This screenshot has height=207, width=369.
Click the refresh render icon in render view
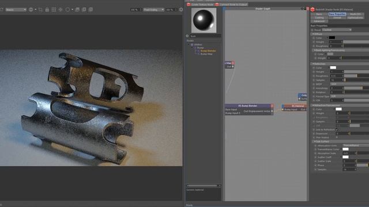click(1, 10)
